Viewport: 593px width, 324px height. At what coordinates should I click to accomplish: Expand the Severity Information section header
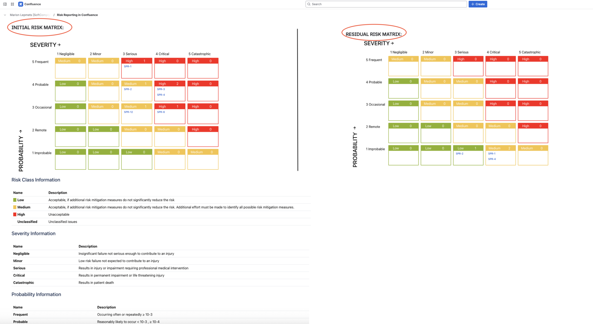33,233
